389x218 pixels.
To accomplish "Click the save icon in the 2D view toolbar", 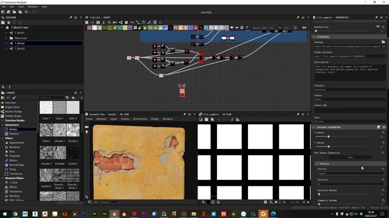I will 207,119.
